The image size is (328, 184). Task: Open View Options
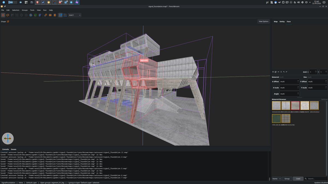(263, 21)
